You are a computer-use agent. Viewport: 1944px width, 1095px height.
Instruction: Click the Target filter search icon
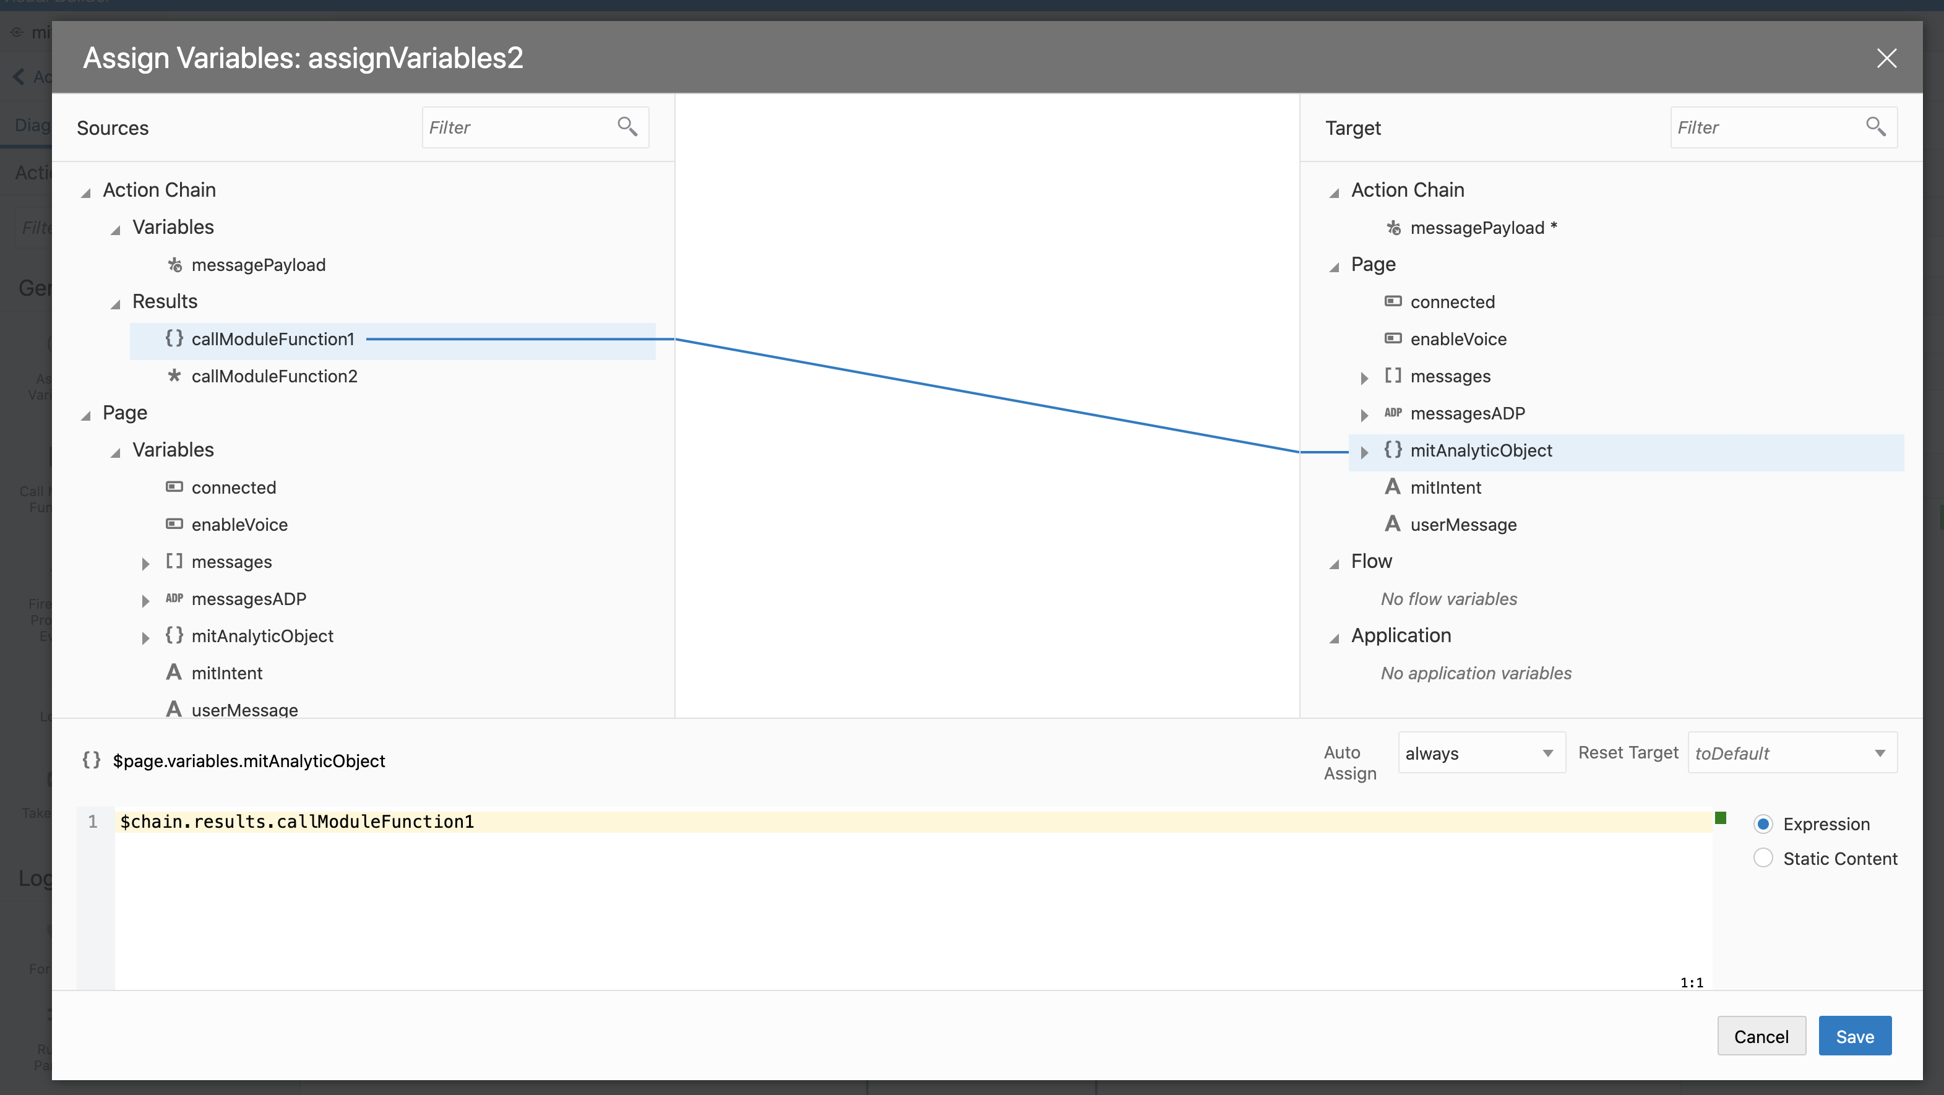point(1876,126)
